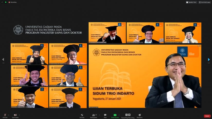
Task: Go to next page of participants using right arrow
Action: pos(209,60)
